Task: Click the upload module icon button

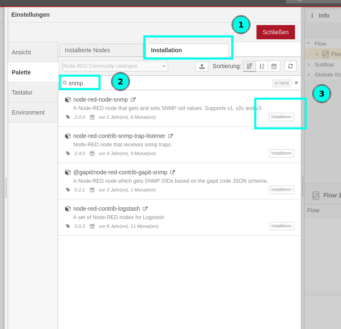Action: coord(202,66)
